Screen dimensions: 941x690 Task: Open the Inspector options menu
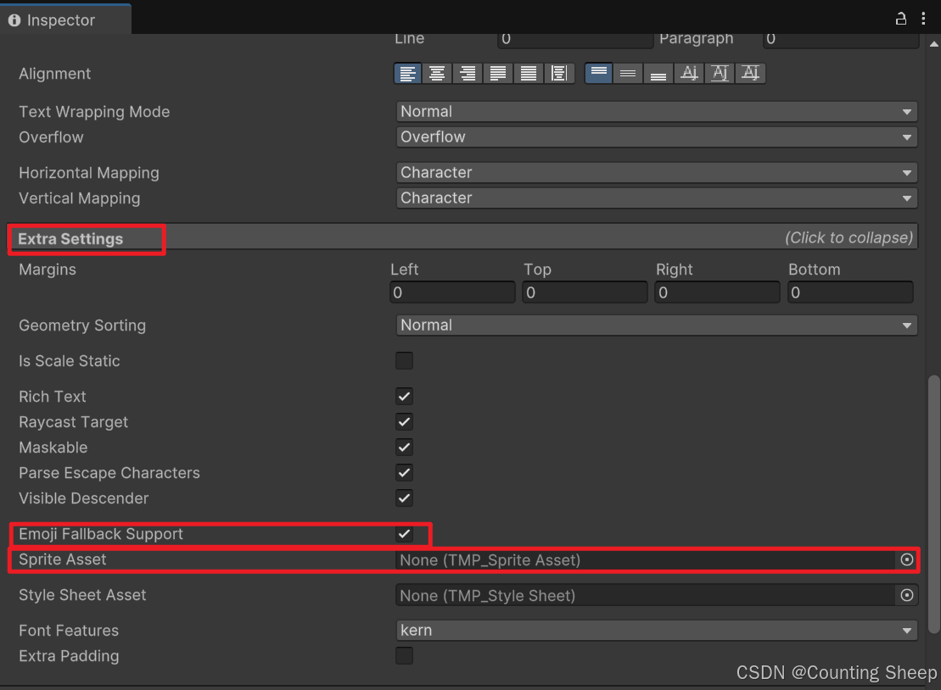923,18
